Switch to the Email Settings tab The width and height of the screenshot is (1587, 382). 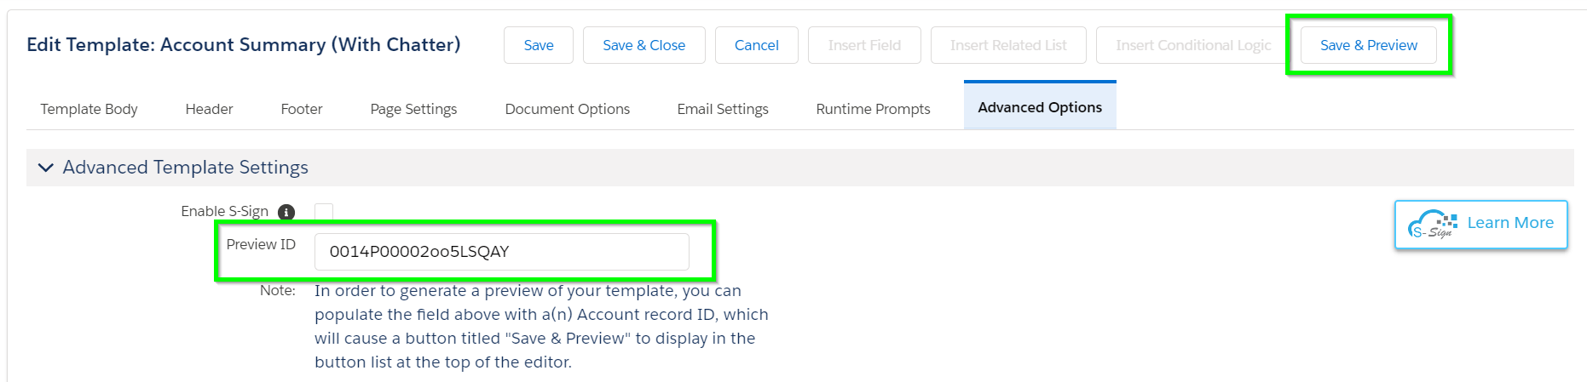(x=723, y=109)
